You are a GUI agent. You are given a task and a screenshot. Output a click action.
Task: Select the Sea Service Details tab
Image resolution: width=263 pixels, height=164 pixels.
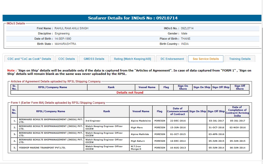tap(206, 59)
